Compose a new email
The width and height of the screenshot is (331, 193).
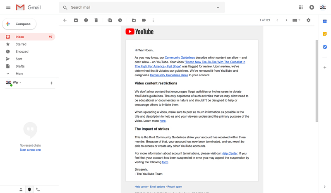pos(19,24)
